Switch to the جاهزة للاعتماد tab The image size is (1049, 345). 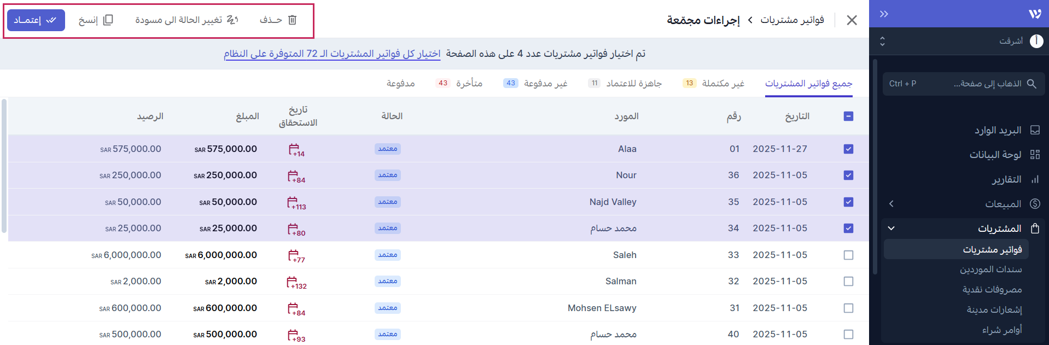(x=633, y=83)
